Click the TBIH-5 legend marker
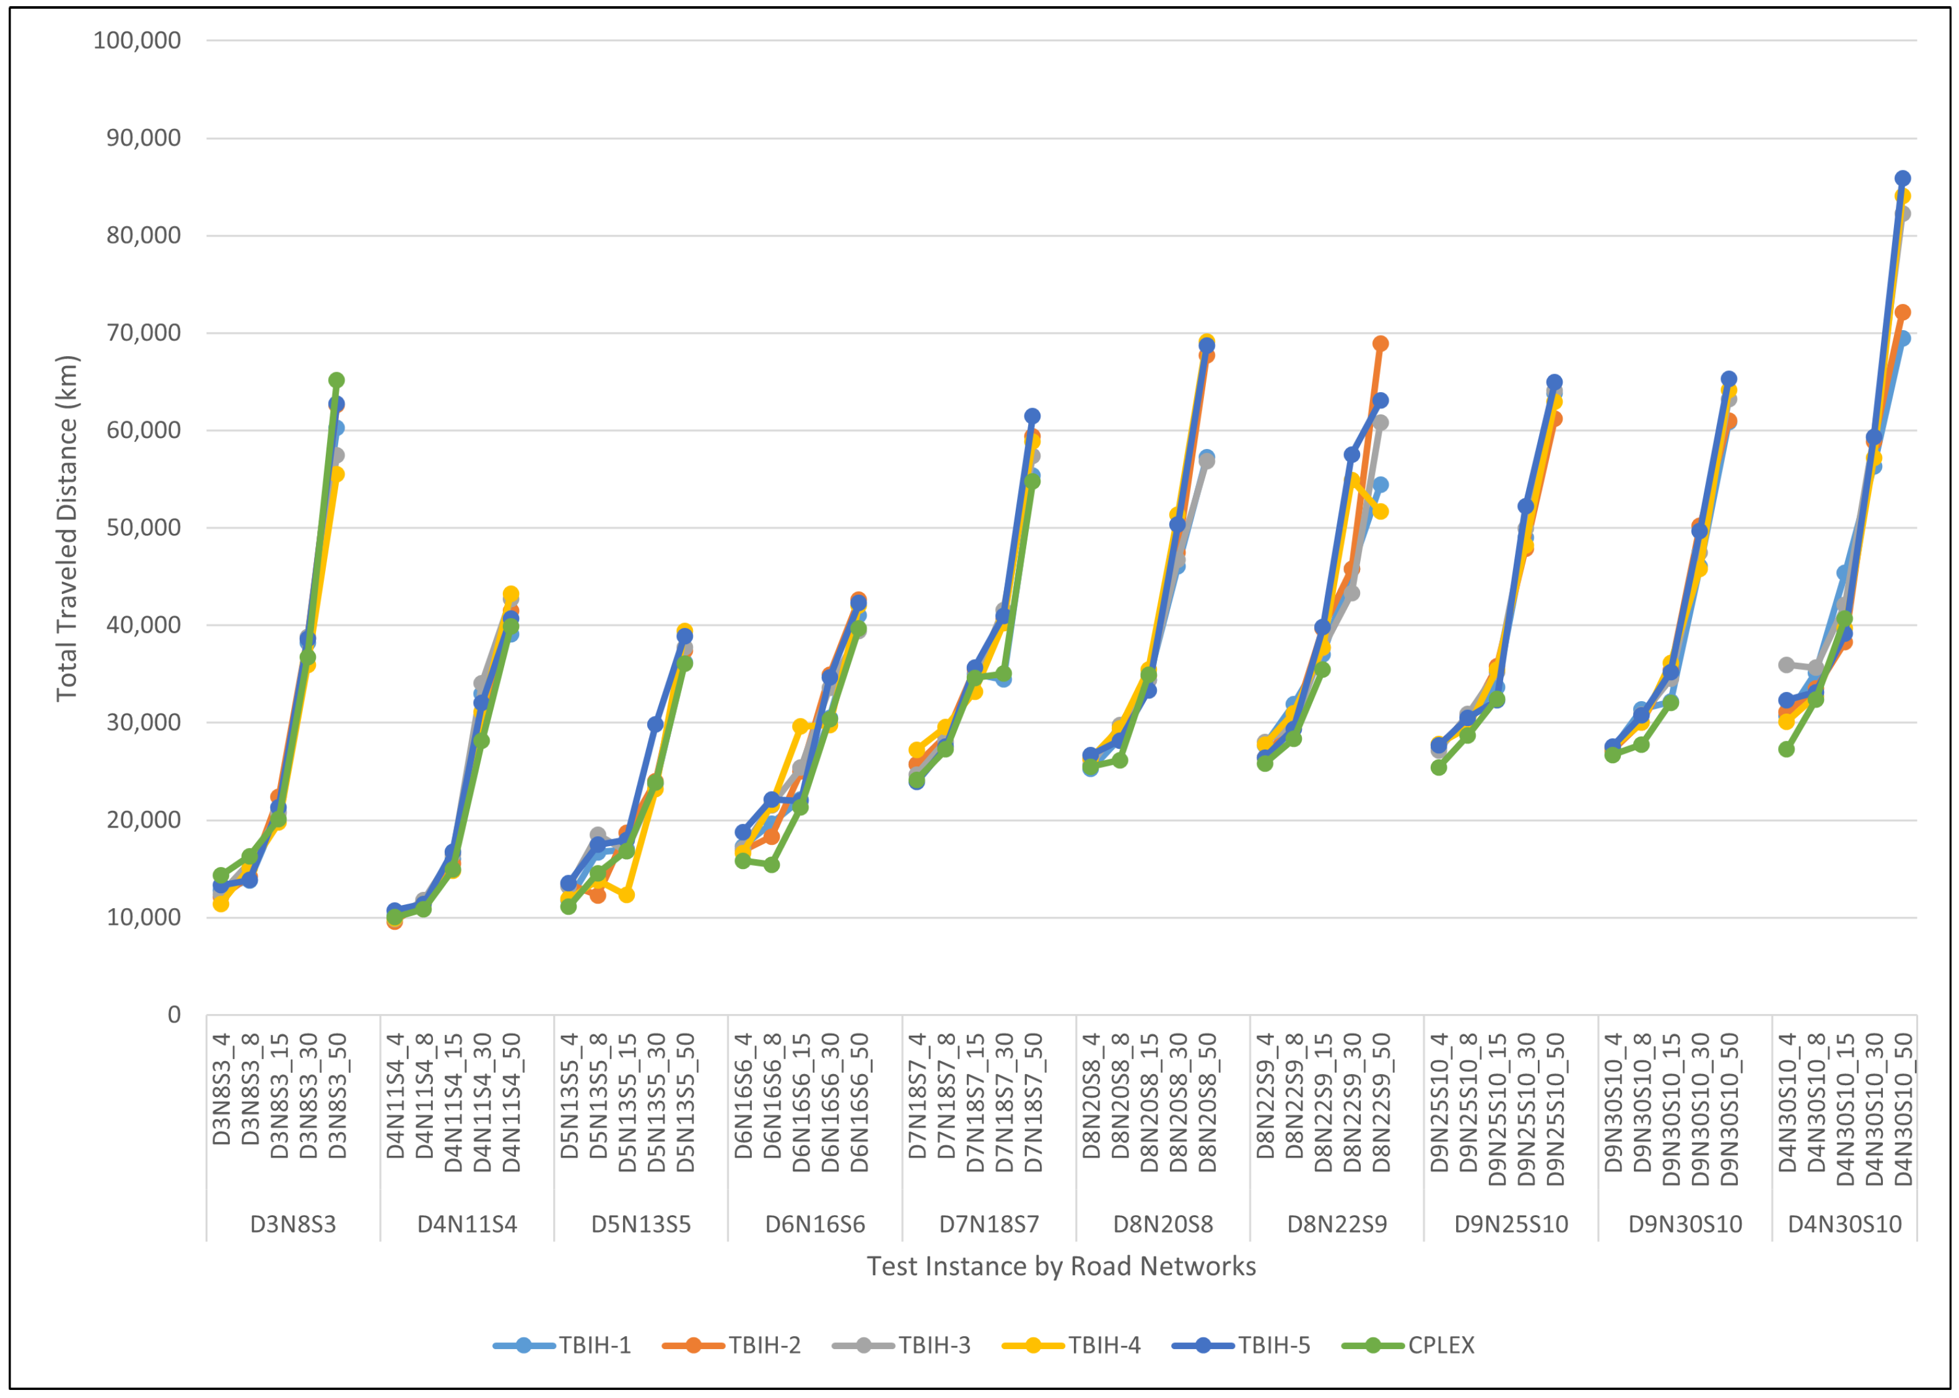This screenshot has width=1959, height=1398. click(1202, 1345)
